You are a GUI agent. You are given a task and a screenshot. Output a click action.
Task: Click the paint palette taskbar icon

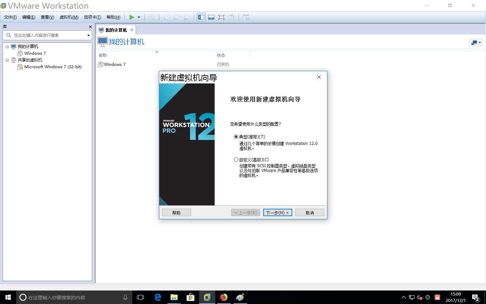(x=240, y=297)
